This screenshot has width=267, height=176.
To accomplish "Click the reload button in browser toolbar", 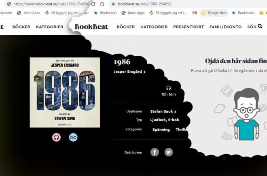I will 93,4.
